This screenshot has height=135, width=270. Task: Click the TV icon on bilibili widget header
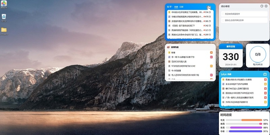265,74
